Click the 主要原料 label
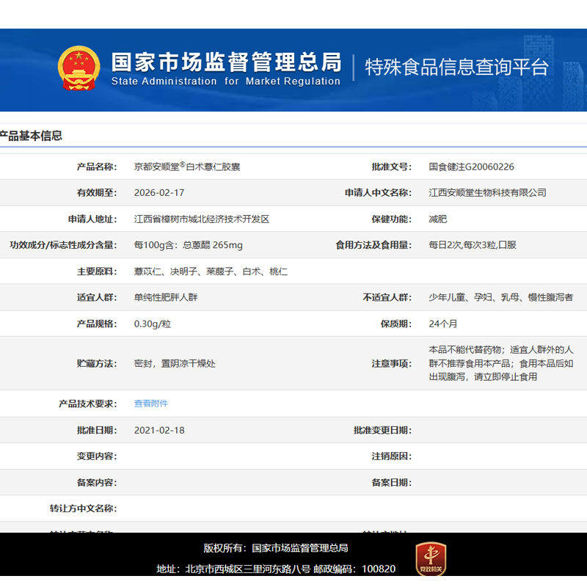The width and height of the screenshot is (587, 587). click(97, 271)
